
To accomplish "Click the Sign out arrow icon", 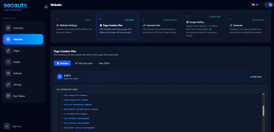I will [7, 126].
